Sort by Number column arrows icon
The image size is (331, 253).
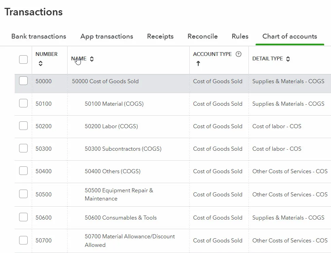click(x=41, y=63)
